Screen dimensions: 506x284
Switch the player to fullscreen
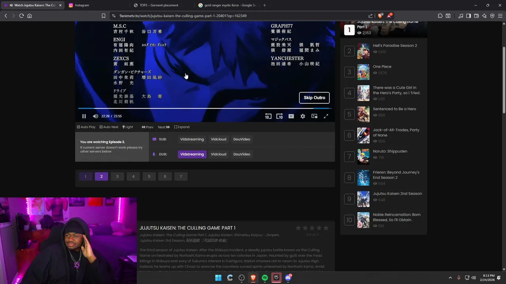point(326,116)
